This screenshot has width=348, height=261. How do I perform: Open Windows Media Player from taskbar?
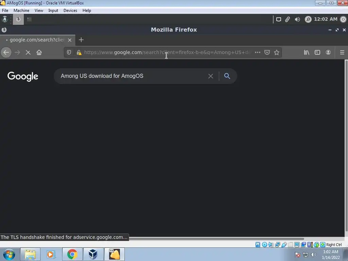click(x=51, y=254)
